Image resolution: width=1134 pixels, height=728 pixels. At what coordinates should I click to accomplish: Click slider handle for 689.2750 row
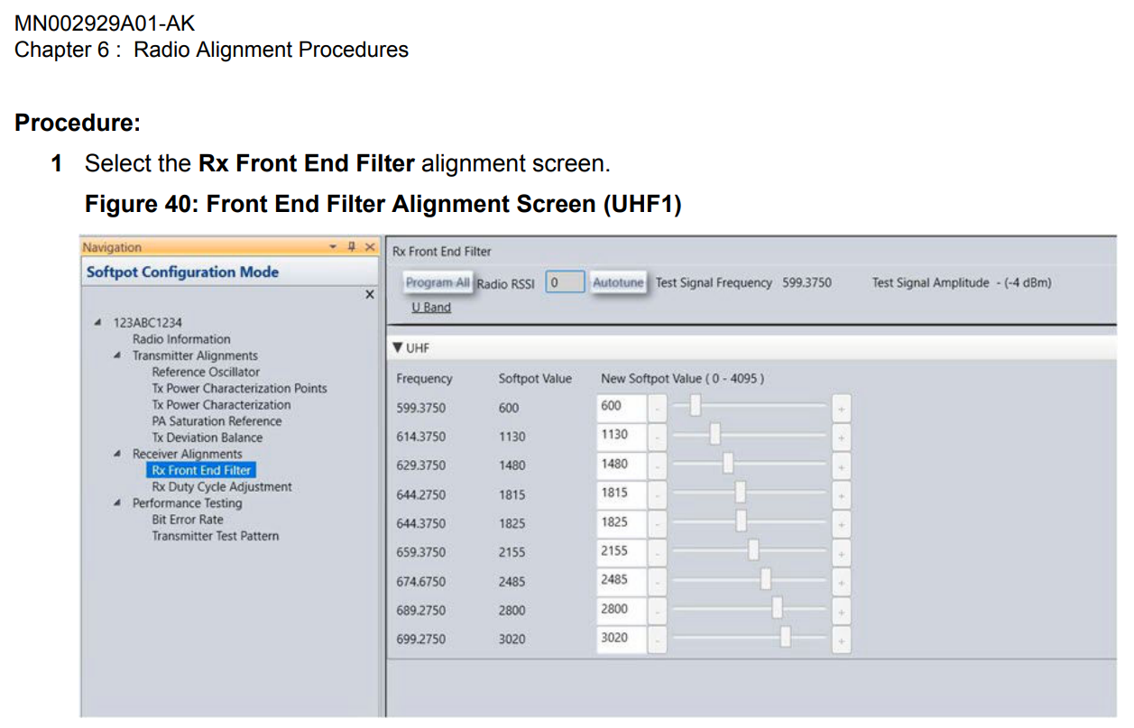point(777,608)
